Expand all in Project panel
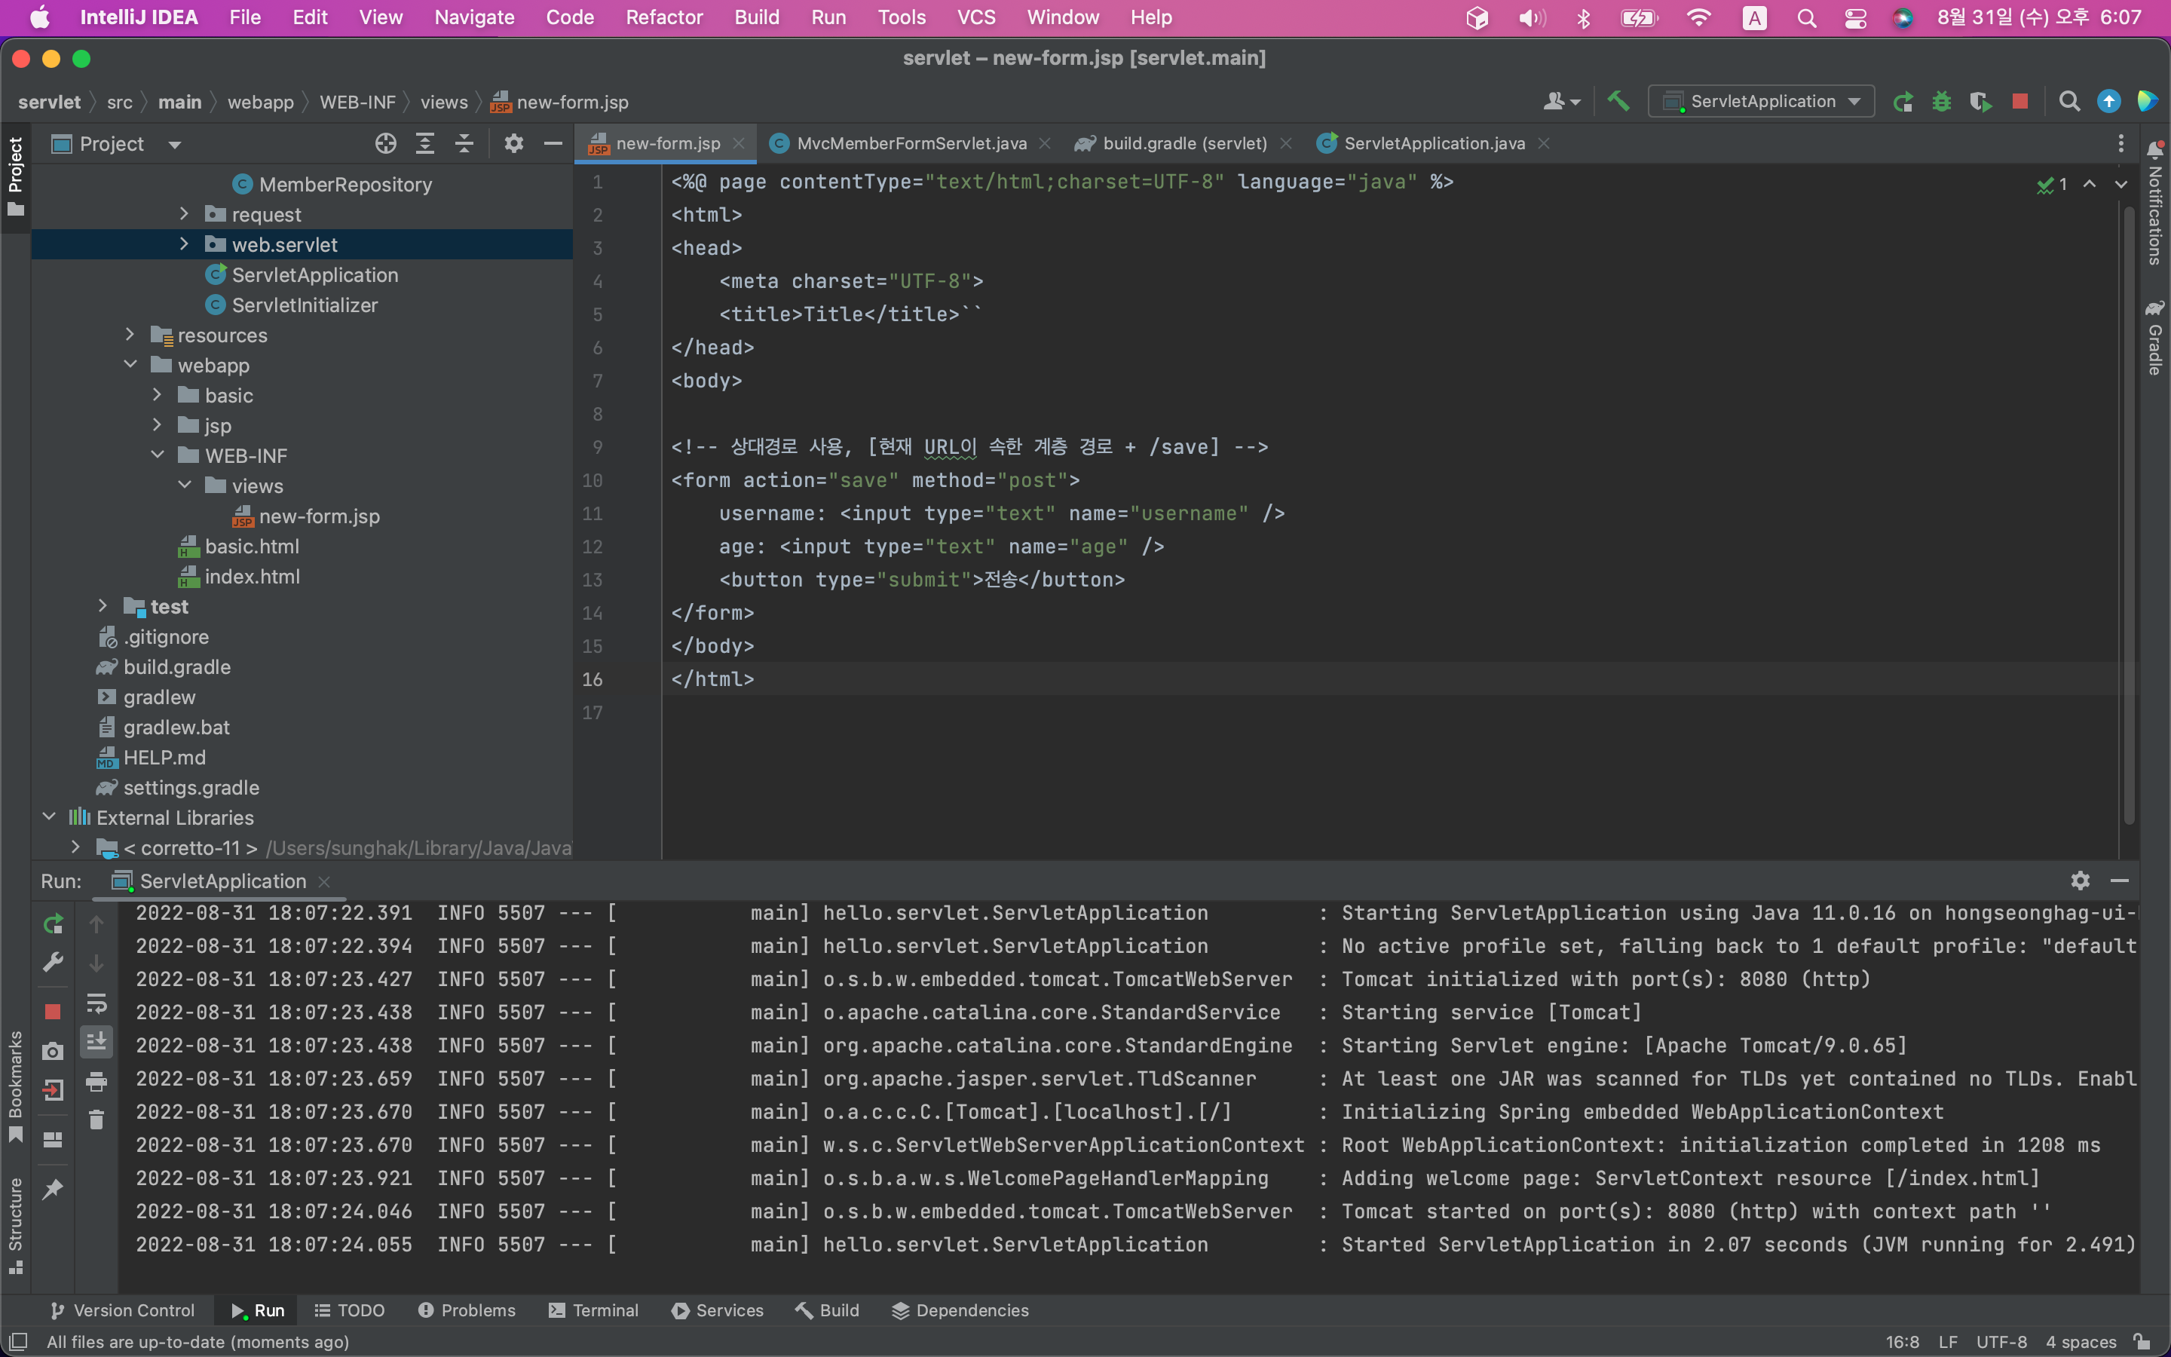 click(425, 143)
